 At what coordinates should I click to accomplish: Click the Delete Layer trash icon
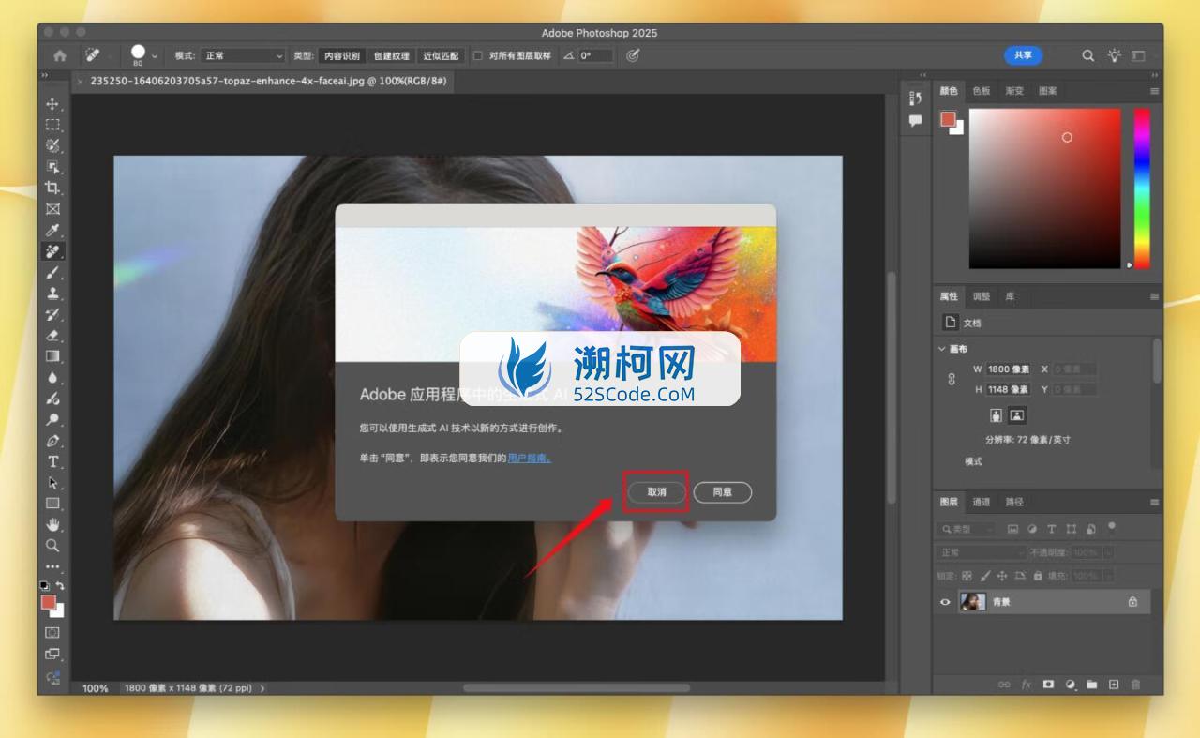pyautogui.click(x=1136, y=685)
